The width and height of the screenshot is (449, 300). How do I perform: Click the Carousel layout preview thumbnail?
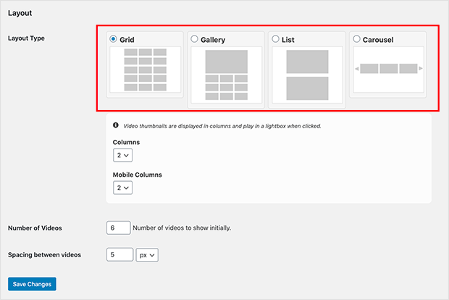click(x=388, y=70)
